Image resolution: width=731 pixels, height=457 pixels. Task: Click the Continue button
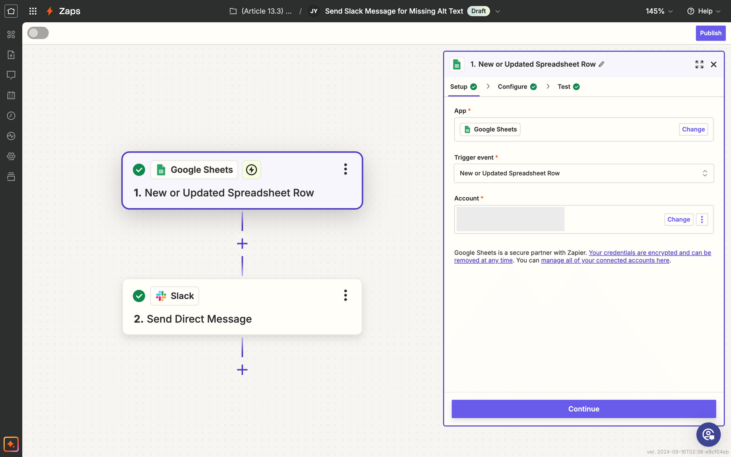pos(584,409)
